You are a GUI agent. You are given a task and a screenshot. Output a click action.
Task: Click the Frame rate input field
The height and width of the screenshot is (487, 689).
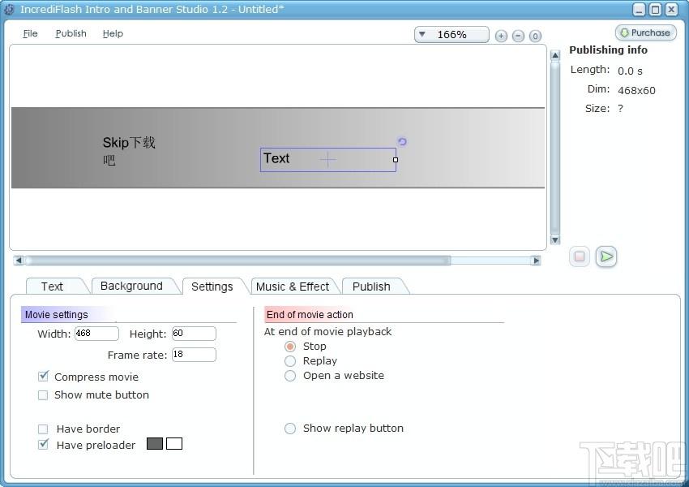click(x=194, y=355)
